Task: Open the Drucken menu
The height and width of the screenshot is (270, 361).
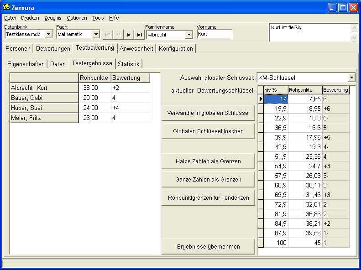Action: pyautogui.click(x=30, y=18)
